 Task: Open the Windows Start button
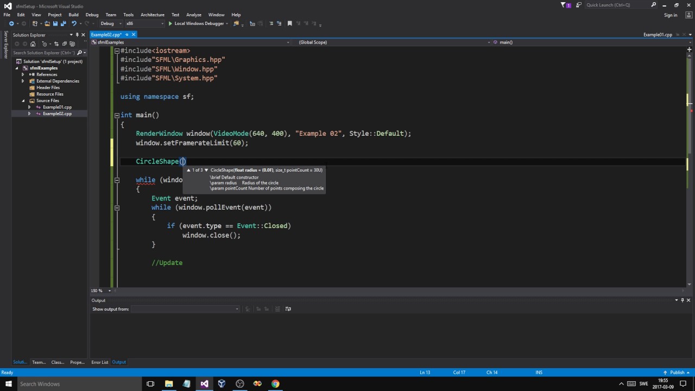click(8, 384)
